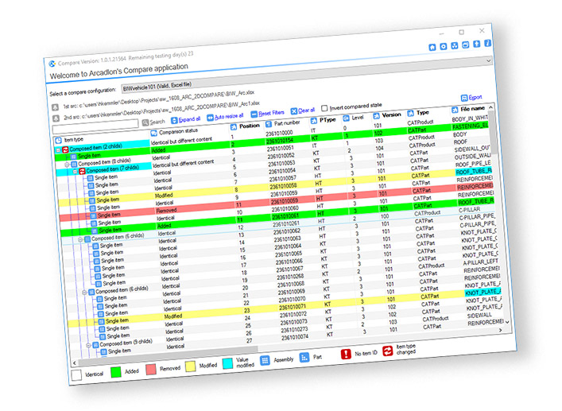Open the blue info icon

pos(487,43)
